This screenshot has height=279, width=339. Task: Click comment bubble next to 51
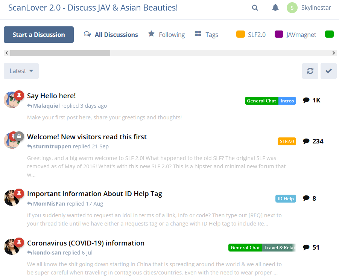(306, 247)
